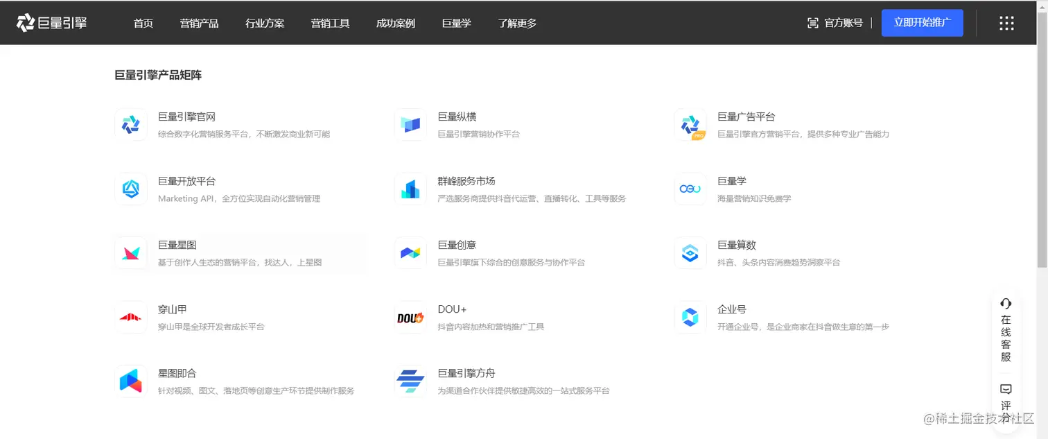Screen dimensions: 1048x439
Task: Click the headset icon for 在线客服
Action: coord(1006,303)
